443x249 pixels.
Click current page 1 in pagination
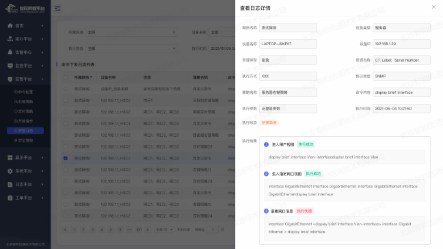coord(75,230)
